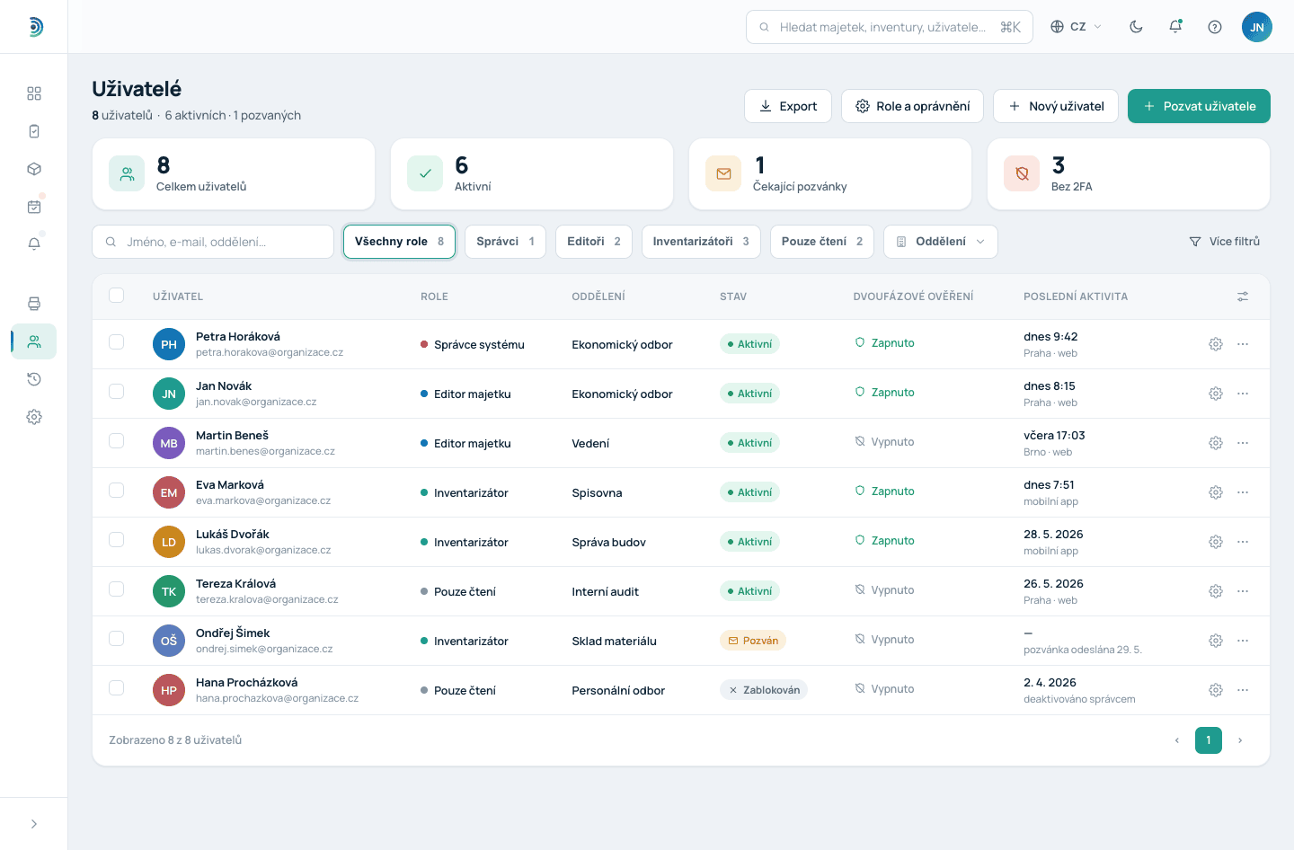The height and width of the screenshot is (850, 1294).
Task: Open settings gear for Petra Horáková
Action: [1216, 344]
